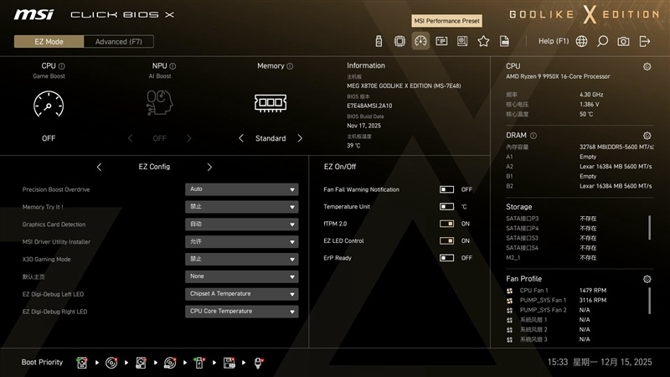Viewport: 670px width, 377px height.
Task: Open Favorites star icon
Action: (483, 41)
